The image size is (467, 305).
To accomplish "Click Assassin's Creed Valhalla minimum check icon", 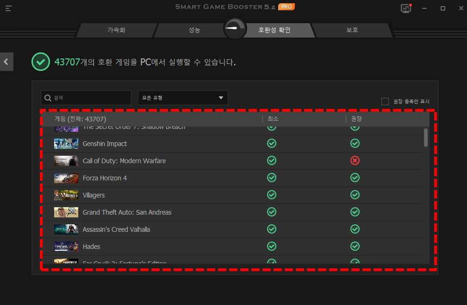I will (272, 229).
